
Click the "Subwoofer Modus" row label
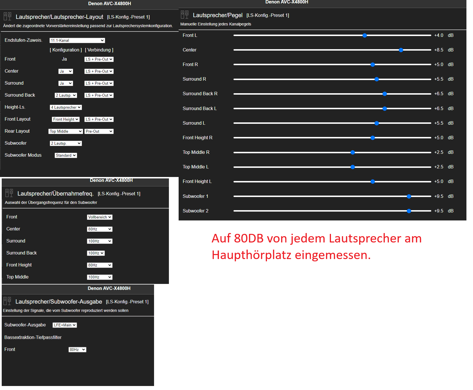[x=23, y=155]
